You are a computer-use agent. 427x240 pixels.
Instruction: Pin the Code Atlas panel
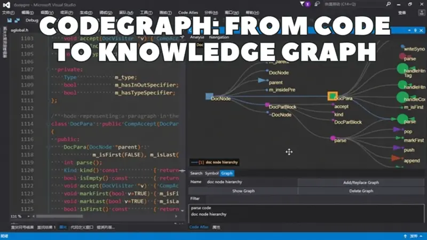click(x=415, y=30)
